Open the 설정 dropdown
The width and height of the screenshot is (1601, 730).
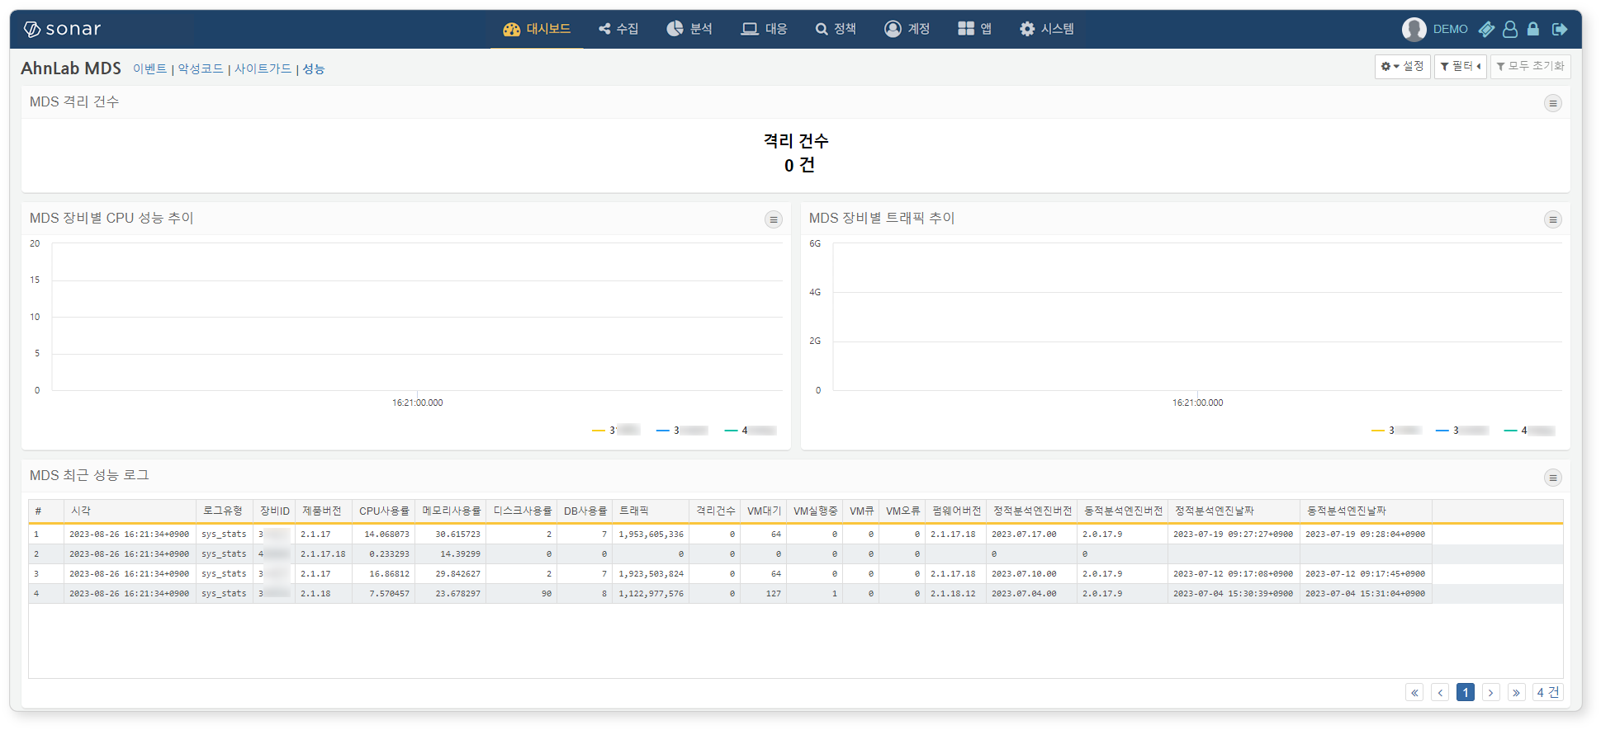coord(1402,66)
